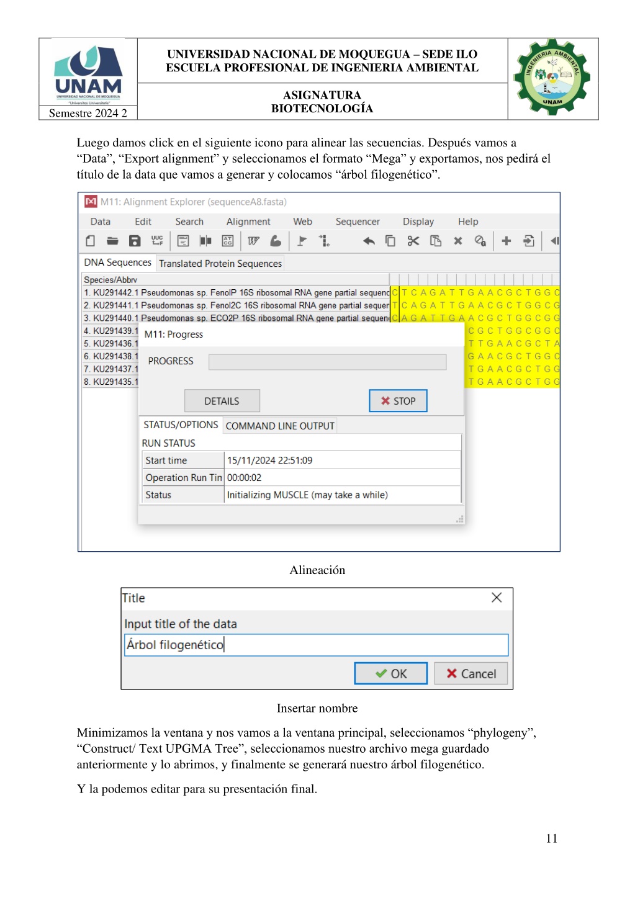This screenshot has width=635, height=898.
Task: Click the M11 Alignment Explorer window icon
Action: pos(91,202)
